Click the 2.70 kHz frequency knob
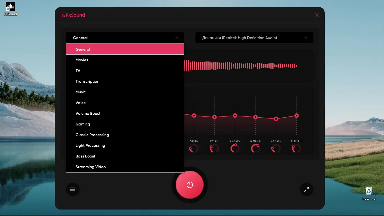This screenshot has height=216, width=384. point(235,148)
